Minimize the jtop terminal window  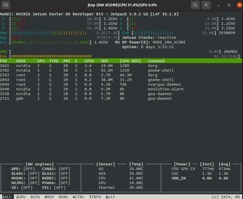[x=218, y=5]
